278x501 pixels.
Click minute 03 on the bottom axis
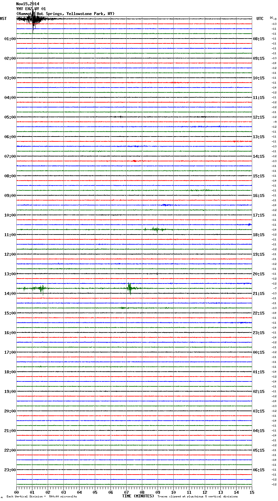63,492
